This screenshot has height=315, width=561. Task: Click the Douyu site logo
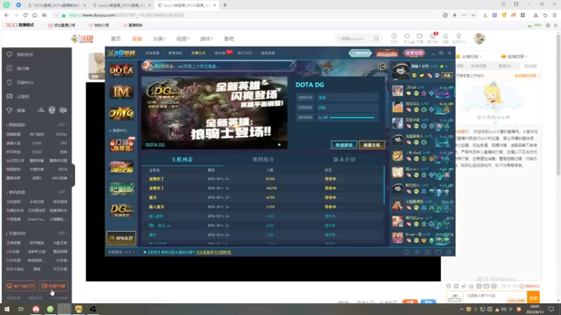click(83, 38)
